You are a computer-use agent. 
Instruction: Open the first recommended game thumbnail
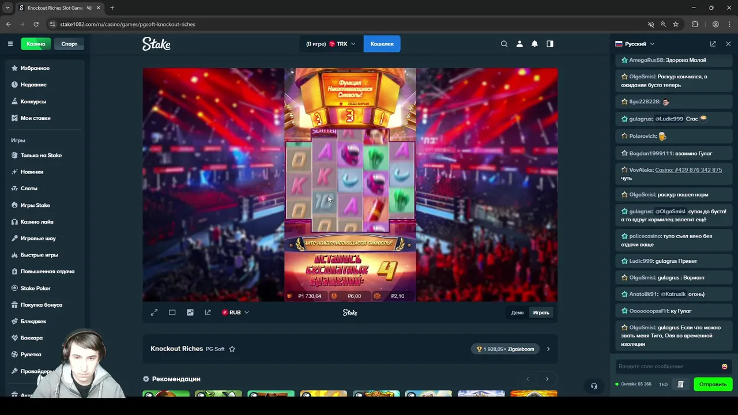pyautogui.click(x=166, y=394)
